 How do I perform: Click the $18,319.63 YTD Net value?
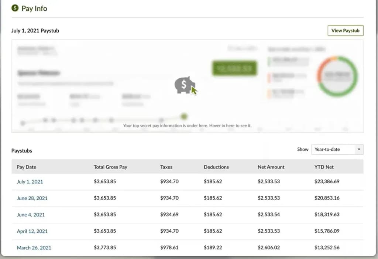(x=327, y=215)
